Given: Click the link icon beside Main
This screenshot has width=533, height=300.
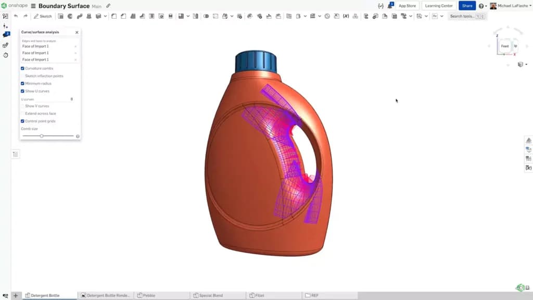Looking at the screenshot, I should (x=108, y=6).
